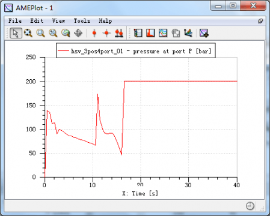Click the clock icon in status bar
The height and width of the screenshot is (216, 270).
click(x=250, y=206)
